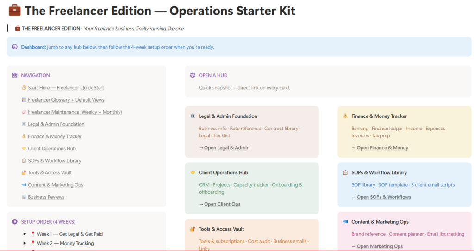
Task: Click the purple Dashboard callout icon
Action: [x=15, y=47]
